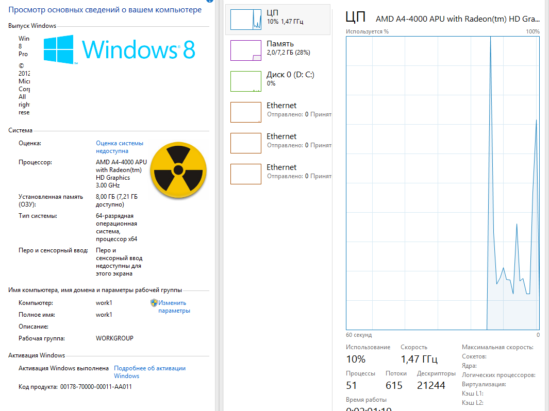Image resolution: width=549 pixels, height=411 pixels.
Task: Click the Кэш L1 label
Action: pos(472,393)
